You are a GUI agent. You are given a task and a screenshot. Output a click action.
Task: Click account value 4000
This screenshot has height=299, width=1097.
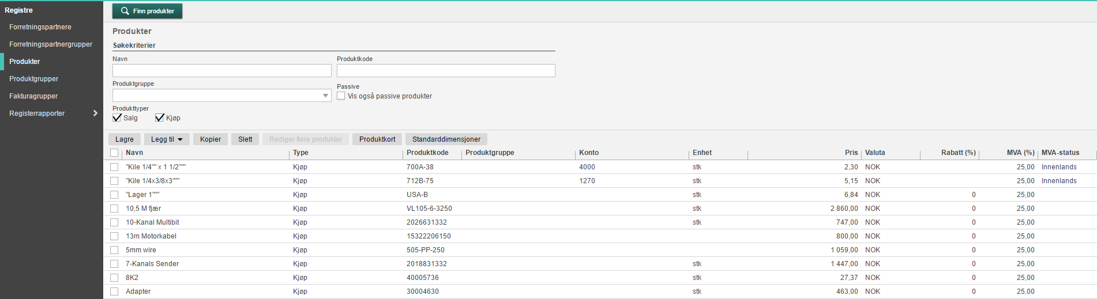tap(587, 167)
